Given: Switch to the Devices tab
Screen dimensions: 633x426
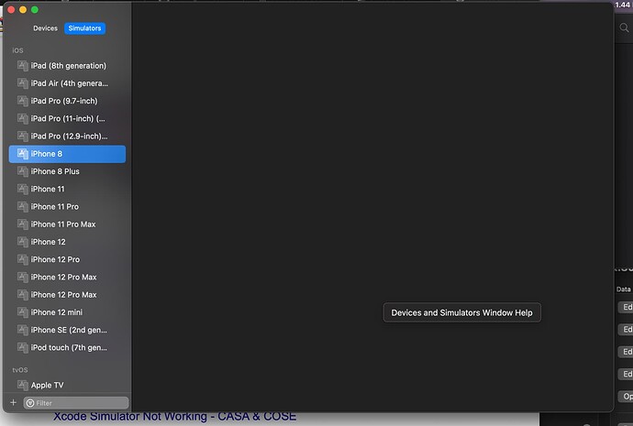Looking at the screenshot, I should point(45,28).
